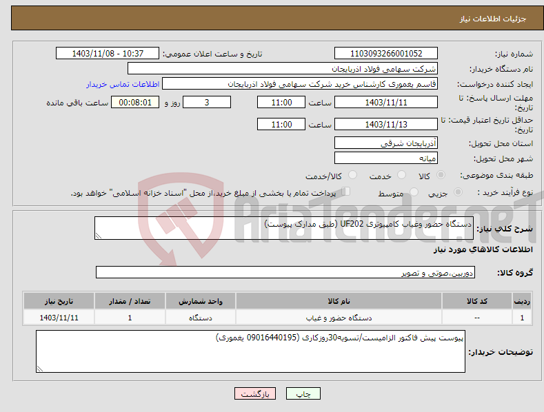Click the resize grip of description textarea
Image resolution: width=544 pixels, height=412 pixels.
click(x=98, y=236)
